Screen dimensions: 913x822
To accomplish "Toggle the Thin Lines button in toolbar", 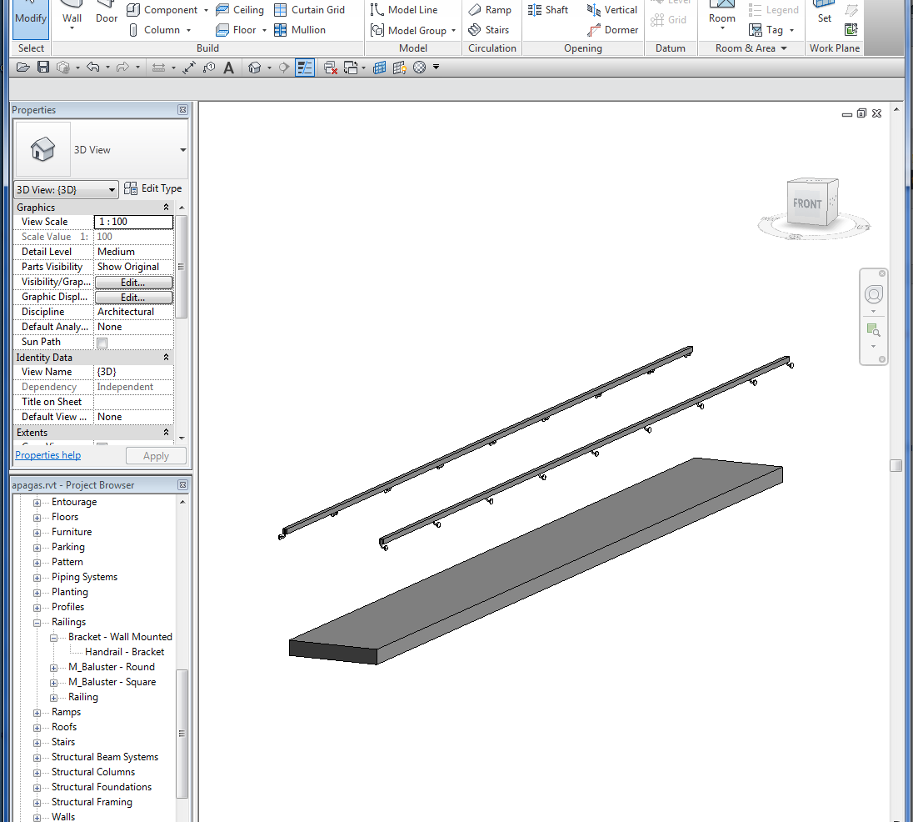I will (305, 68).
